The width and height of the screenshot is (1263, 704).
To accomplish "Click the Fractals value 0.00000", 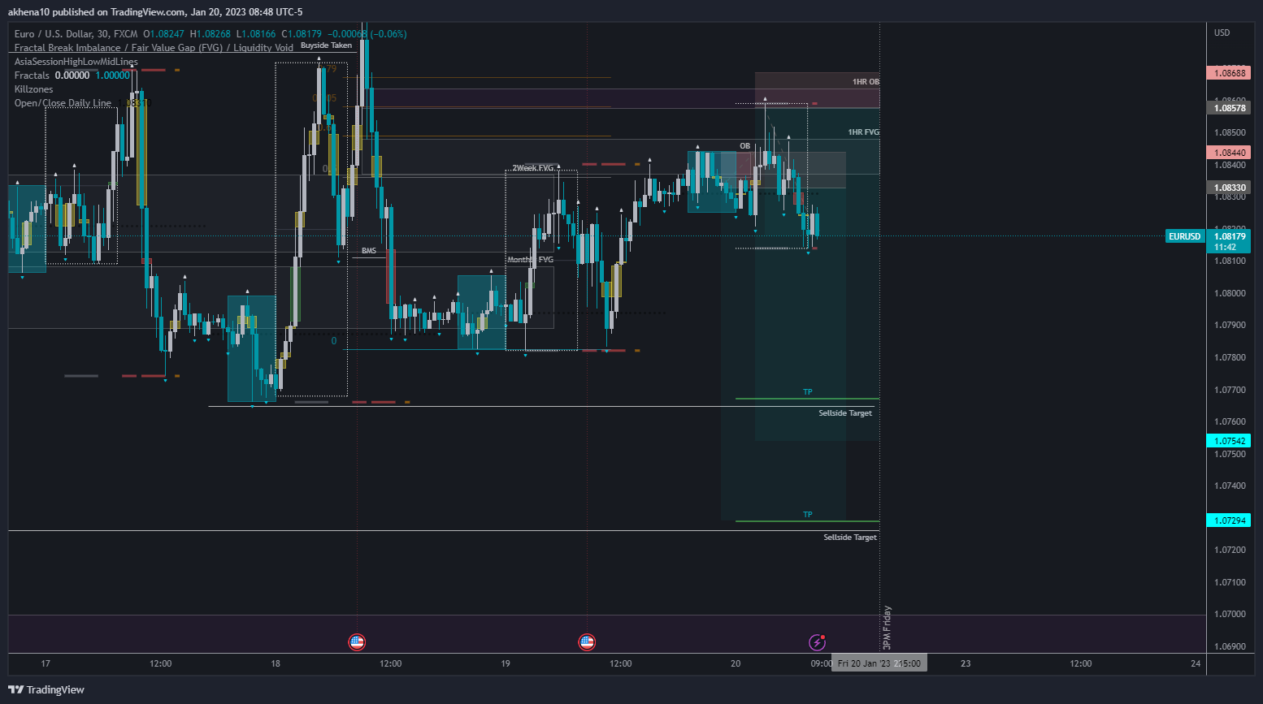I will click(x=72, y=76).
